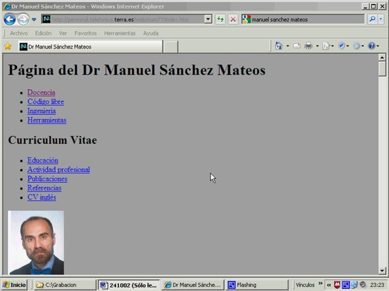Viewport: 389px width, 291px height.
Task: Click the blue square tray icon
Action: coord(346,285)
